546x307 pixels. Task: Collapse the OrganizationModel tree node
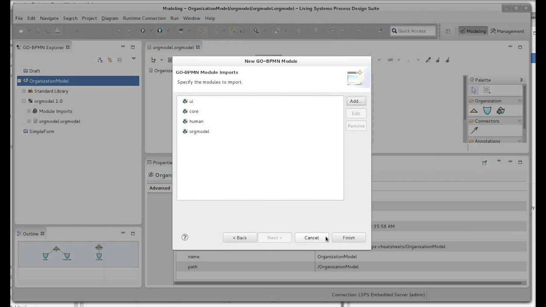pyautogui.click(x=19, y=81)
